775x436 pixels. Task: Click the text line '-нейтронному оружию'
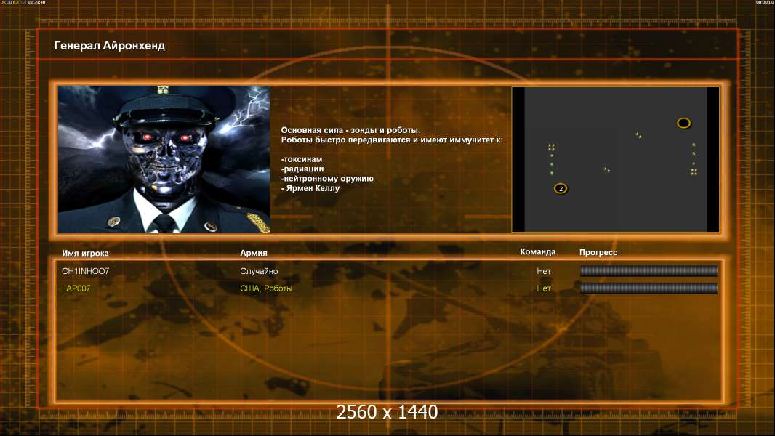tap(327, 179)
